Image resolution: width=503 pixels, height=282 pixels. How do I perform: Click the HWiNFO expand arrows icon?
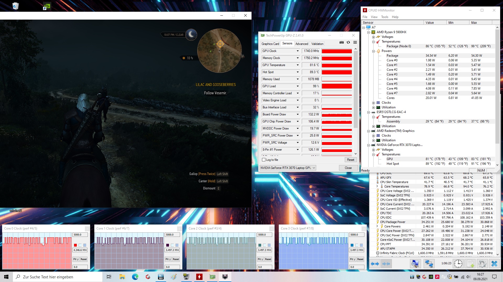[x=375, y=264]
